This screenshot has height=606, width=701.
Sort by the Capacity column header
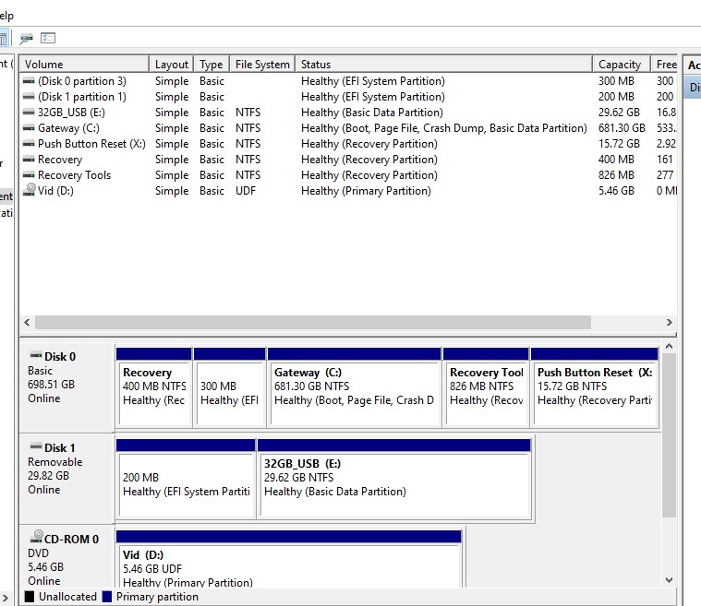(x=622, y=65)
